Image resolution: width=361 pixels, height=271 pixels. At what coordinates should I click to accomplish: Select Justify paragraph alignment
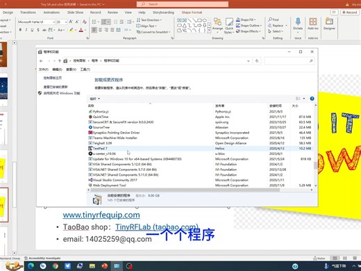click(112, 30)
